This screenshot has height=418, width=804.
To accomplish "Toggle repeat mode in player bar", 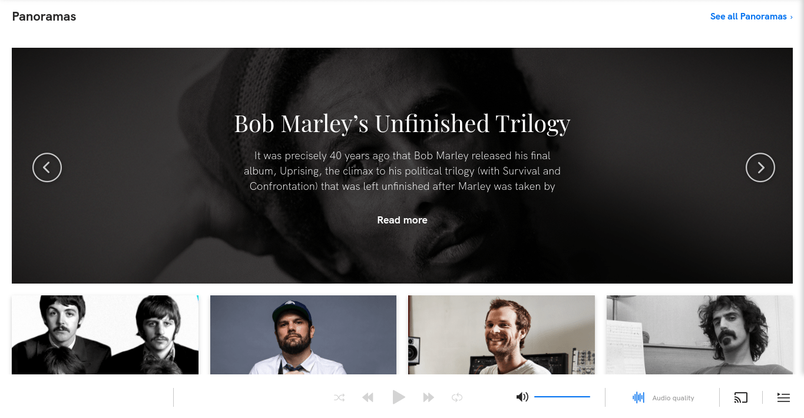I will pos(457,397).
